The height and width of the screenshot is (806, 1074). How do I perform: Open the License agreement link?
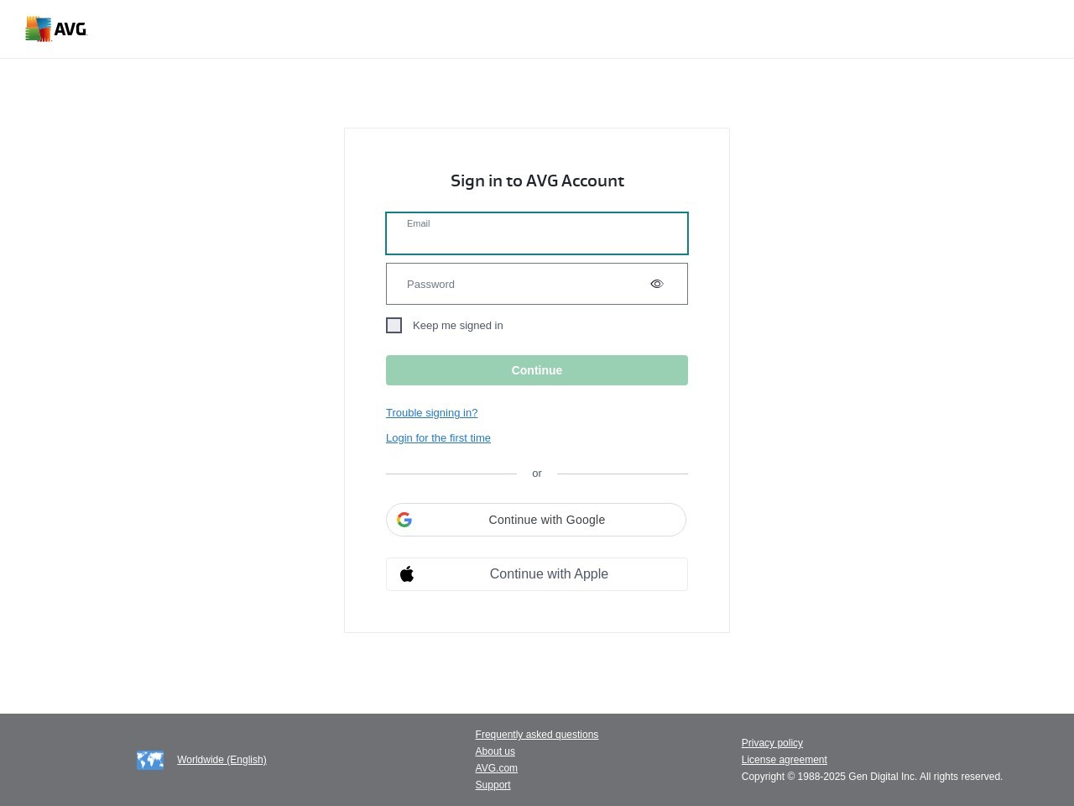point(785,760)
